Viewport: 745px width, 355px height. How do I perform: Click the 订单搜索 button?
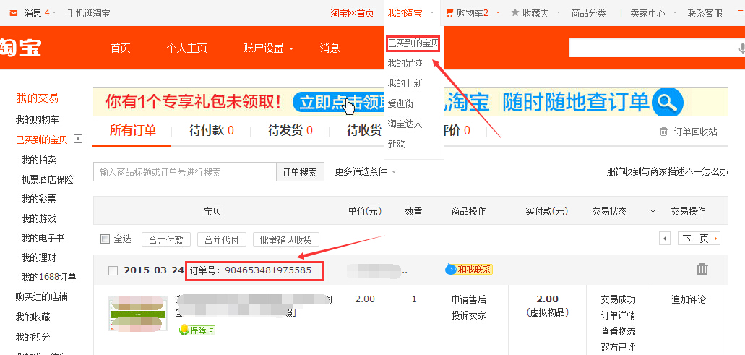(x=300, y=172)
